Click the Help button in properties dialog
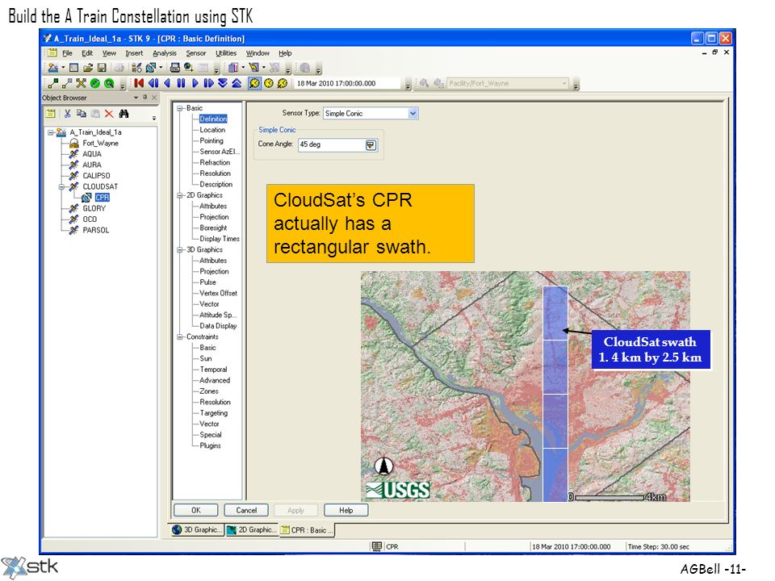The height and width of the screenshot is (581, 775). pyautogui.click(x=346, y=510)
